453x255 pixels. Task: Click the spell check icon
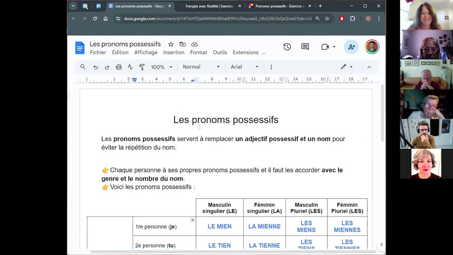130,67
